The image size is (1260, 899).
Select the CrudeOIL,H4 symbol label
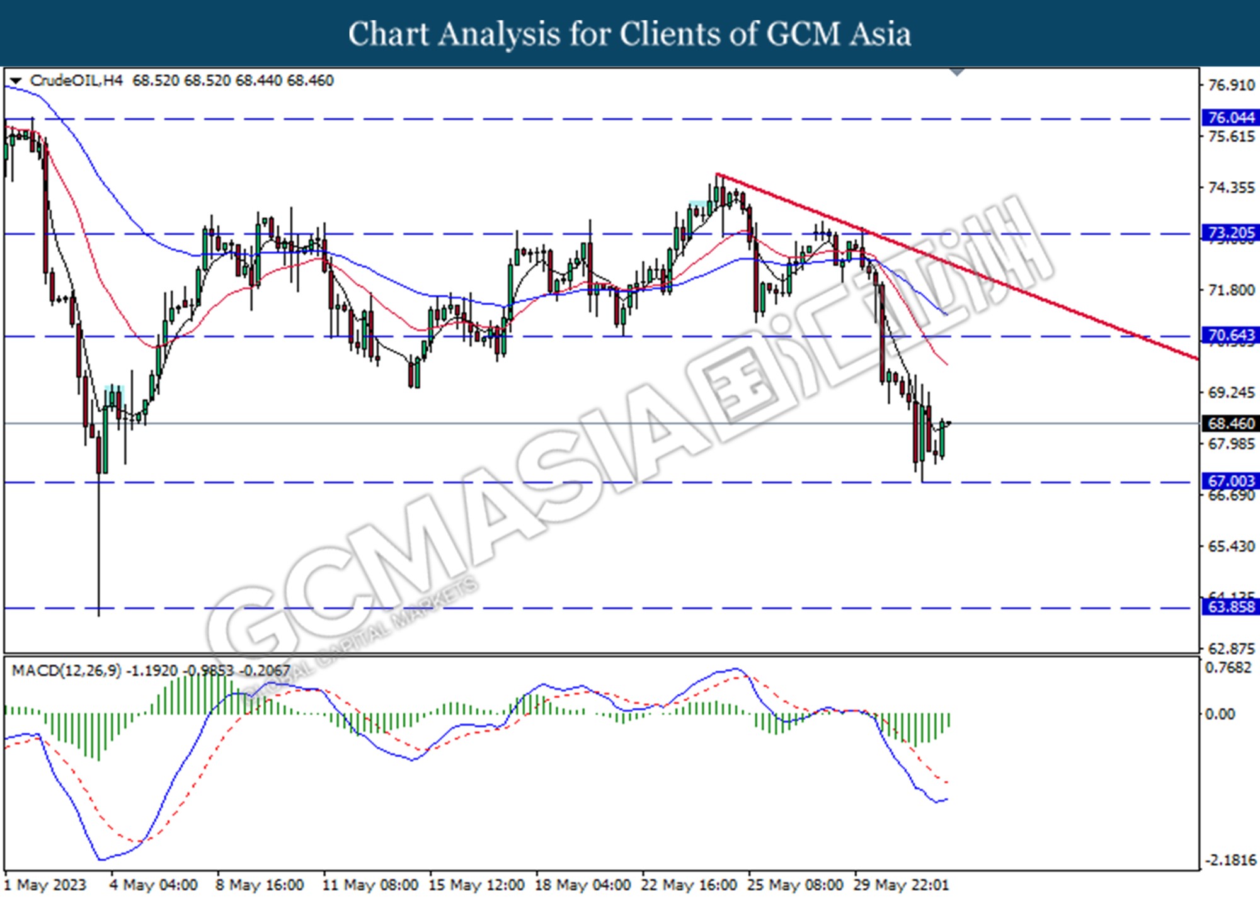[76, 81]
